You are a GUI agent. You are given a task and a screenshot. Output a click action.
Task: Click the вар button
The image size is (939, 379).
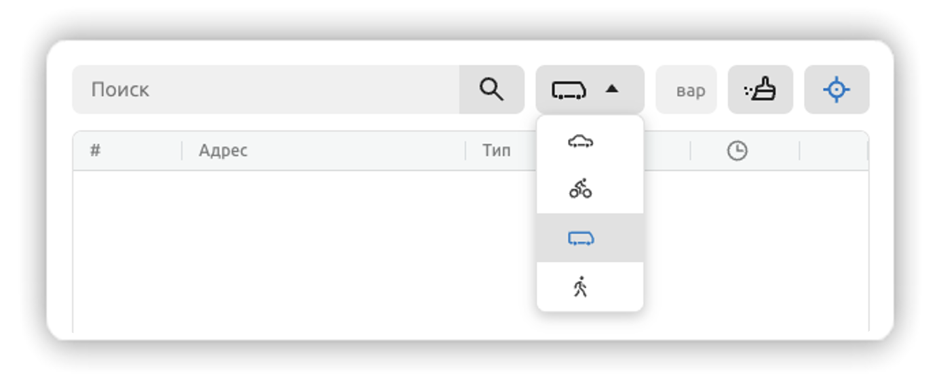tap(686, 89)
